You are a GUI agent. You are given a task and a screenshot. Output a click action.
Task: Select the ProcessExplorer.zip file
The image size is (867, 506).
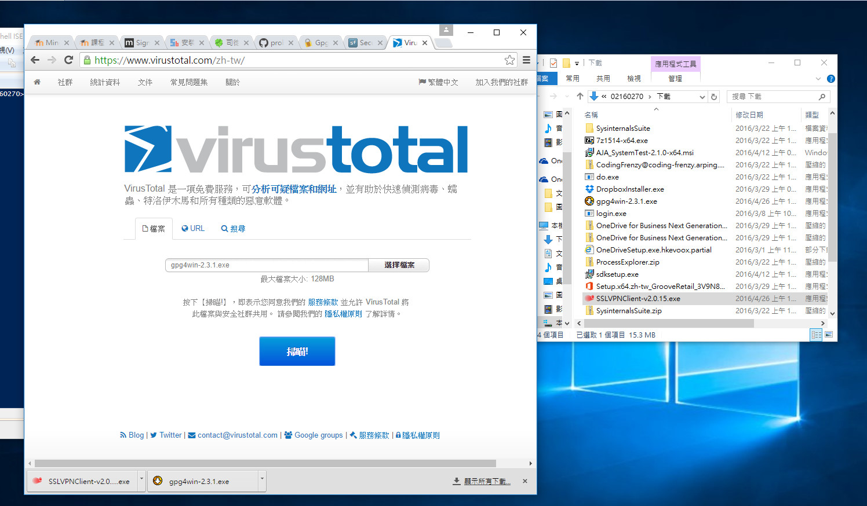point(628,262)
